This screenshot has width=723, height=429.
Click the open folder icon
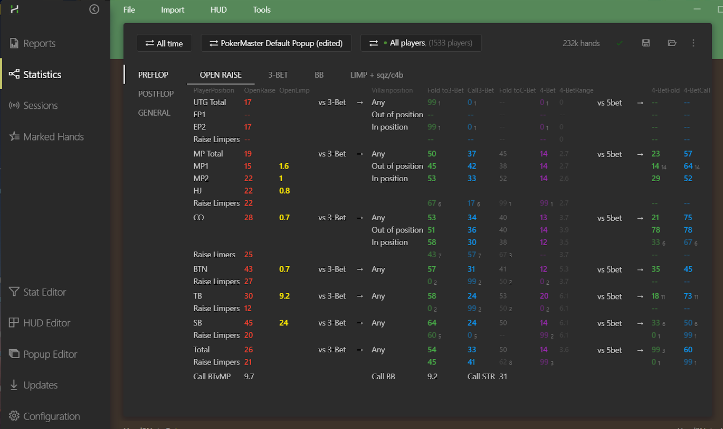(x=672, y=43)
